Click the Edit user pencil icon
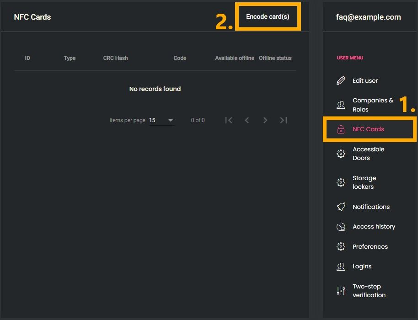This screenshot has height=320, width=418. pos(341,81)
